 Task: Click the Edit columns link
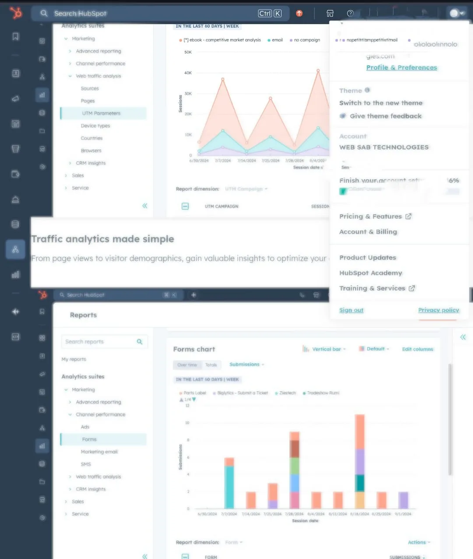click(x=417, y=349)
